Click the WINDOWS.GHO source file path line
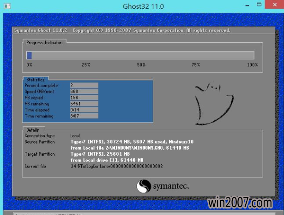Screen dimensions: 284x215 point(130,148)
